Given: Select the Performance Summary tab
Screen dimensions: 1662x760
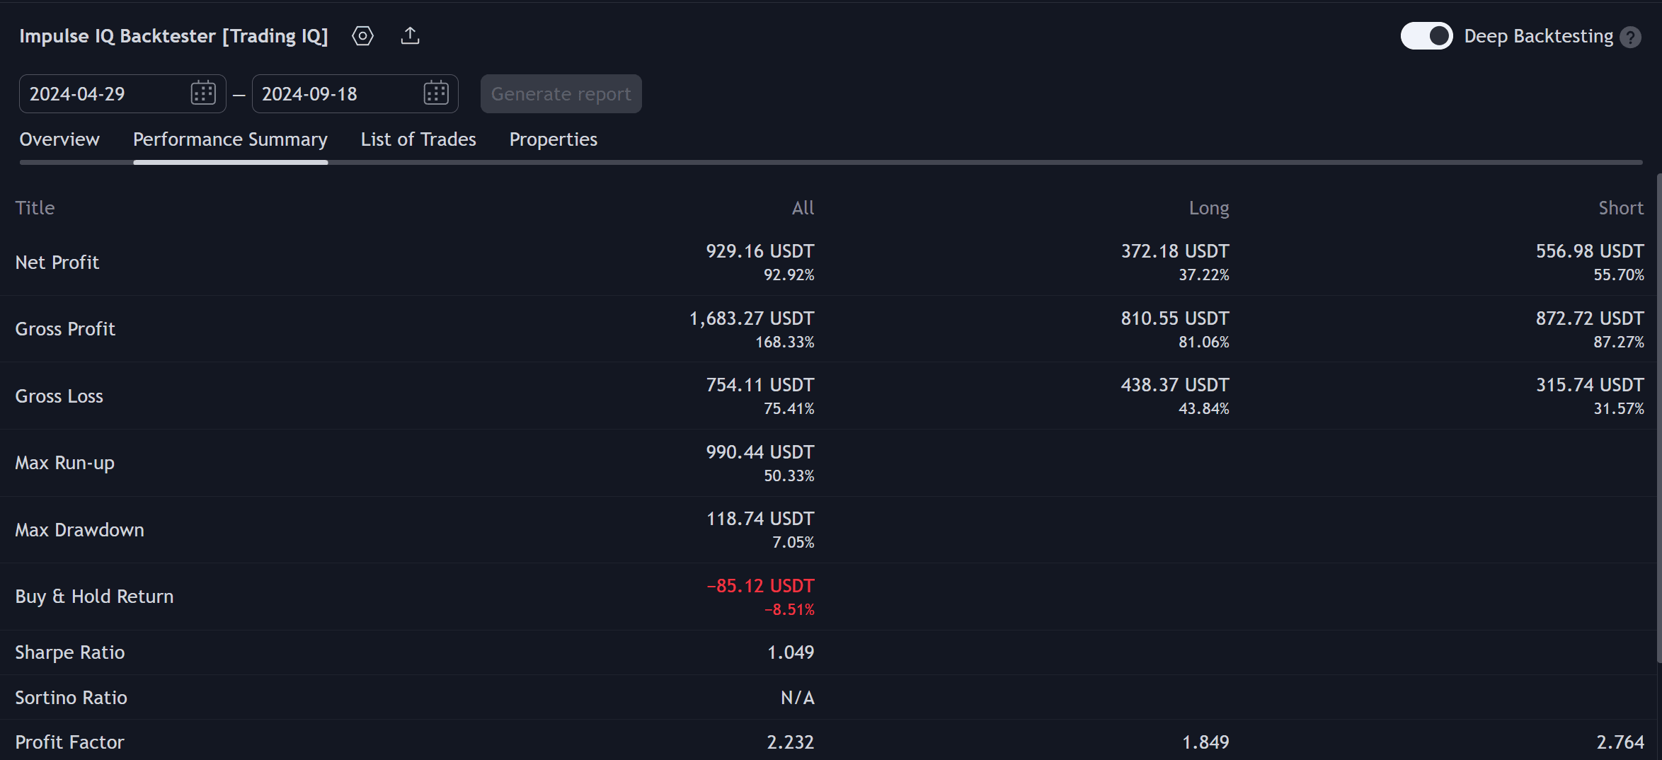Looking at the screenshot, I should (x=230, y=139).
